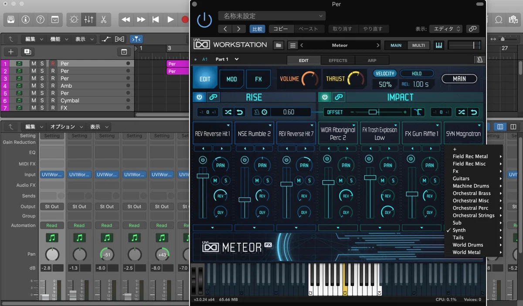
Task: Open the Part 1 dropdown
Action: (228, 59)
